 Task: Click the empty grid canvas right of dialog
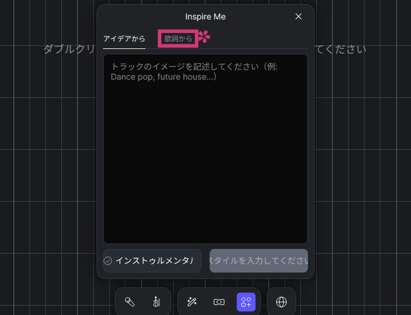(362, 177)
